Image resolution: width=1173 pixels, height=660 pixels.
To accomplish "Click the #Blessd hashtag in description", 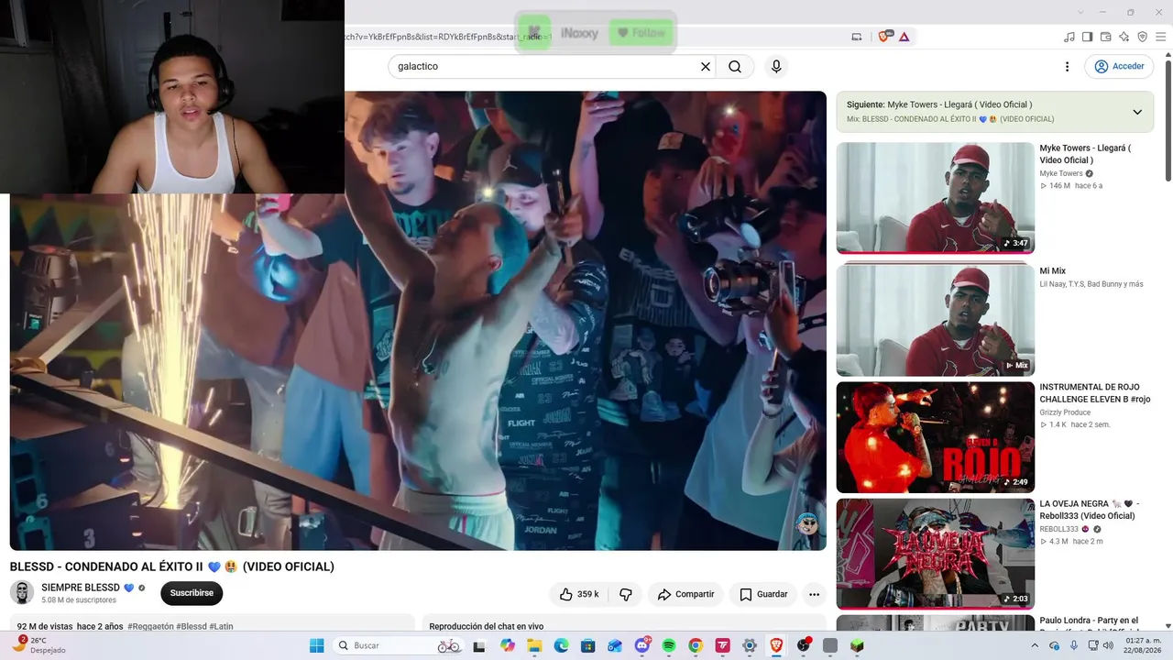I will tap(191, 627).
